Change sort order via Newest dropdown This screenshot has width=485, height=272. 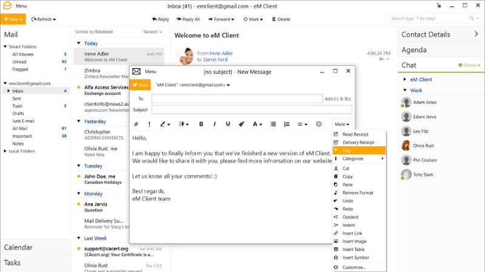(153, 32)
